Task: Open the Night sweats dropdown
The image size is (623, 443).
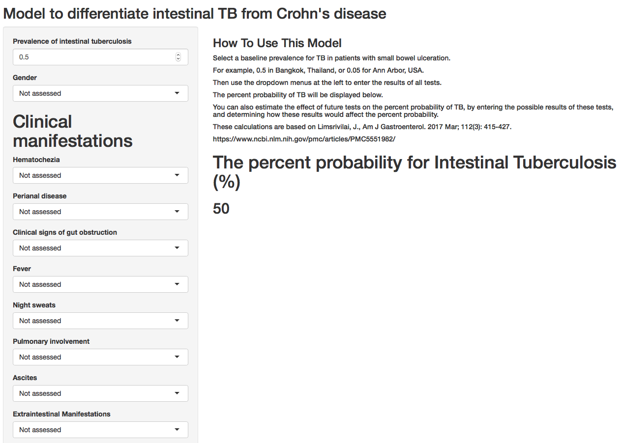Action: [100, 321]
